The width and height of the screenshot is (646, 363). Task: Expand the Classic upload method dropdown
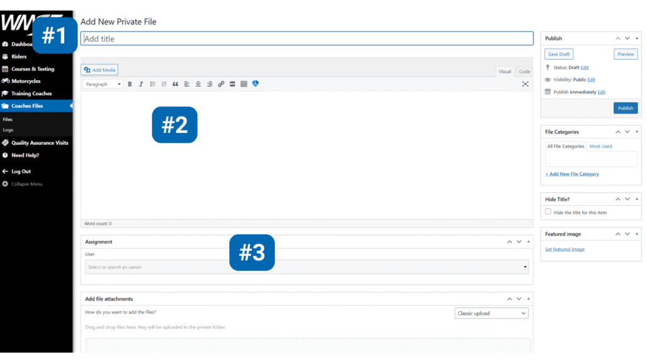[491, 313]
